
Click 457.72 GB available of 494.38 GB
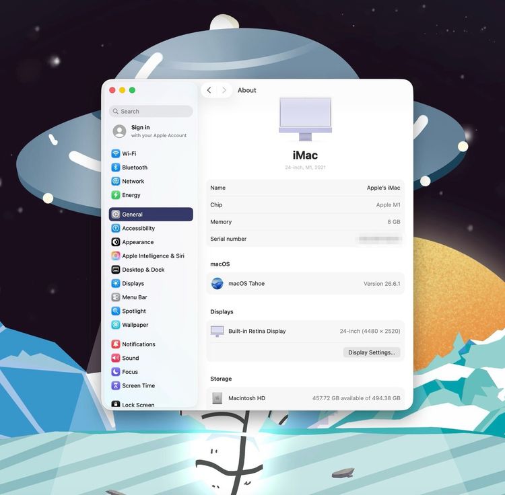pyautogui.click(x=356, y=398)
